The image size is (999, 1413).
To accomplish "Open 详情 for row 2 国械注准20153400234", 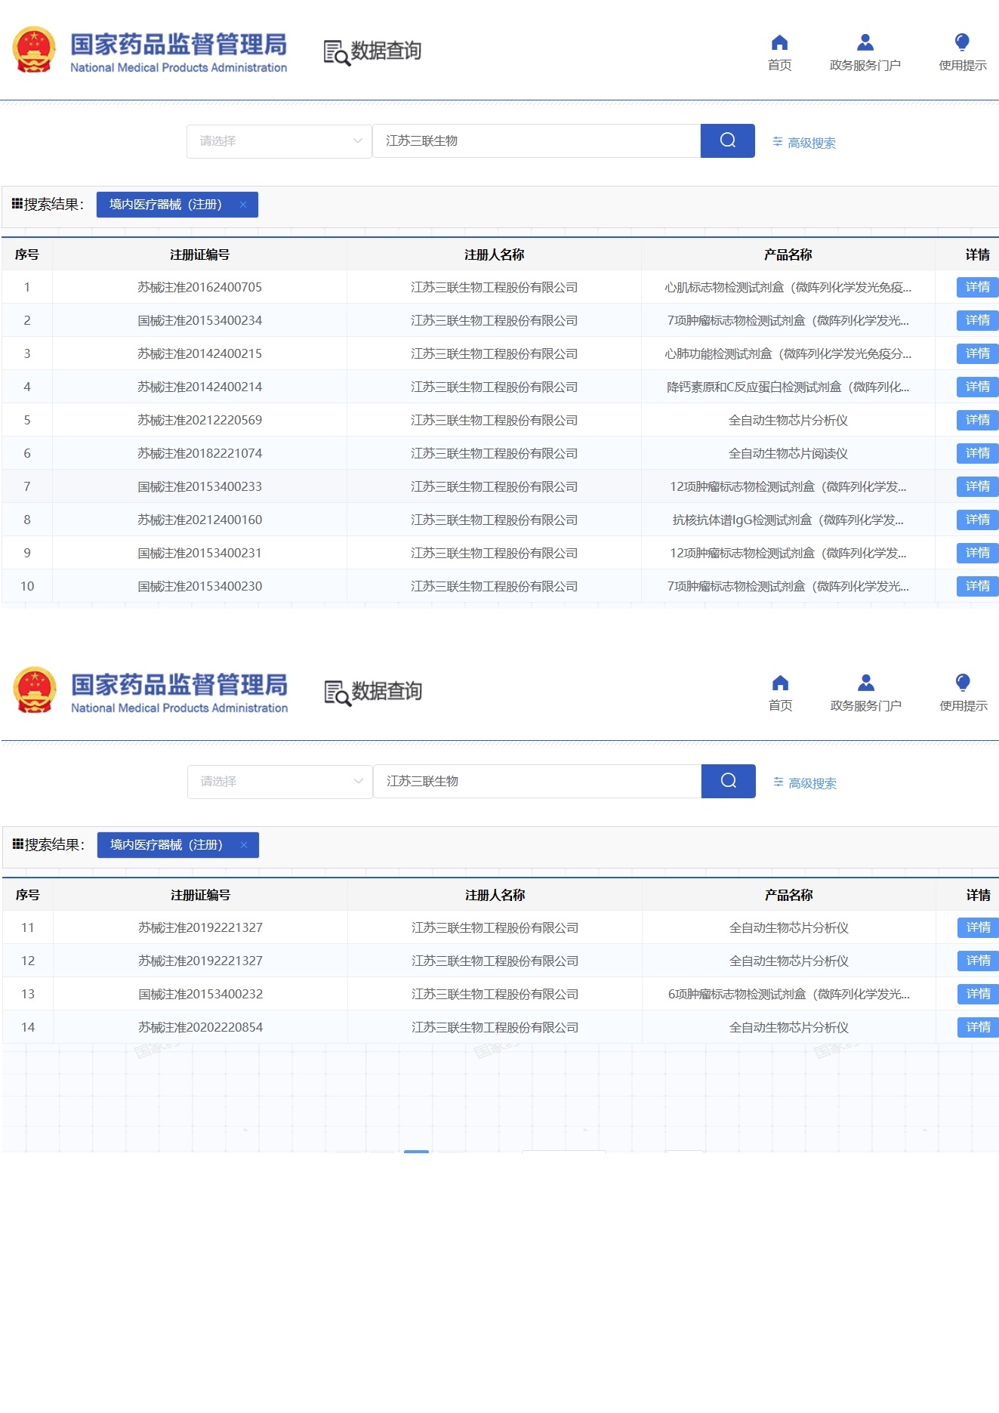I will pyautogui.click(x=978, y=320).
